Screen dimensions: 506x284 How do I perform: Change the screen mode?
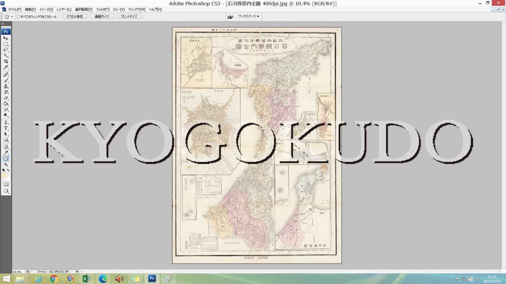tap(6, 191)
